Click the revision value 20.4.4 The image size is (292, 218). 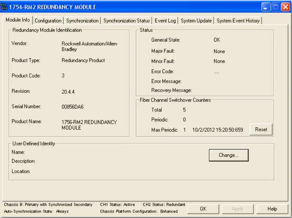(68, 92)
